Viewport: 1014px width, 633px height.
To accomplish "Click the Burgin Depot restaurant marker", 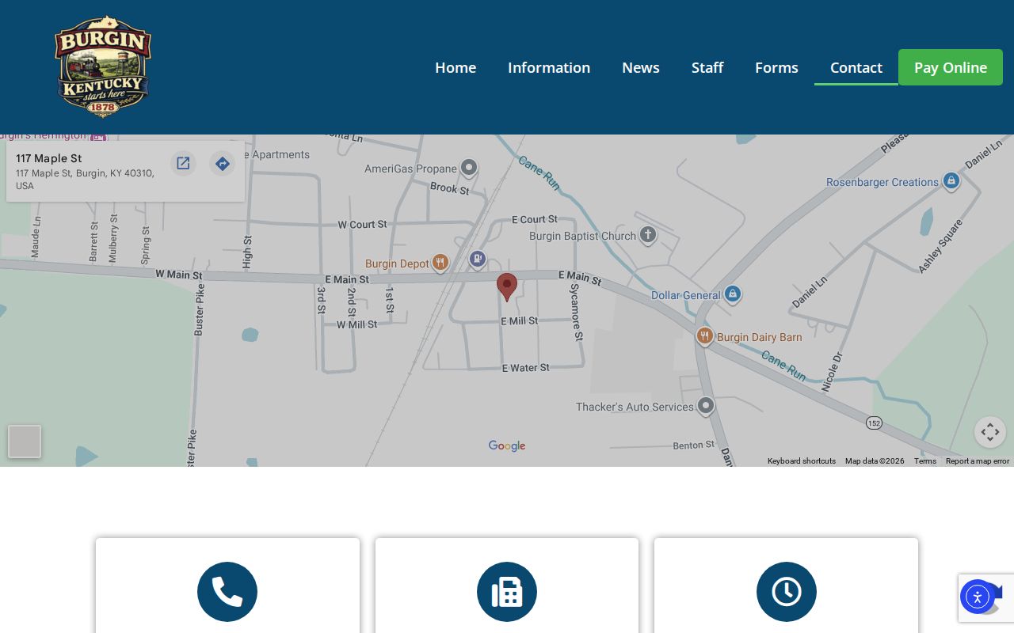I will point(440,263).
